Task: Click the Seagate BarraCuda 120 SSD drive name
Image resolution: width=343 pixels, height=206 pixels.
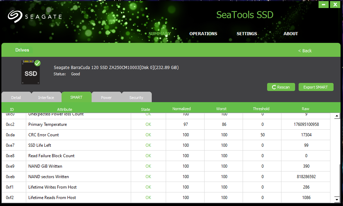Action: [116, 67]
